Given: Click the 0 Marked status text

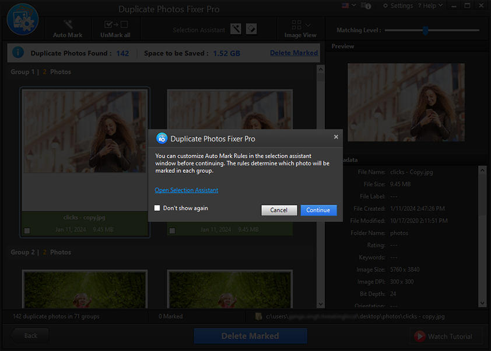Looking at the screenshot, I should tap(171, 316).
